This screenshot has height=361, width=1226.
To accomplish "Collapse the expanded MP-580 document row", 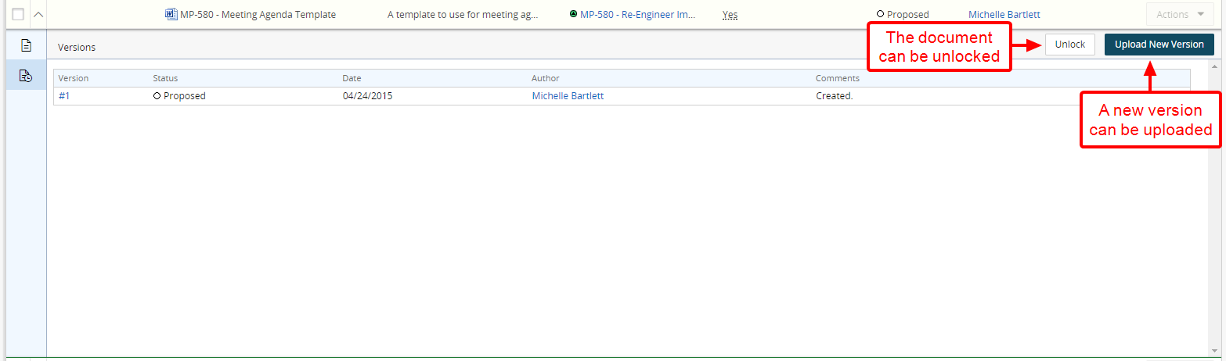I will [x=38, y=14].
